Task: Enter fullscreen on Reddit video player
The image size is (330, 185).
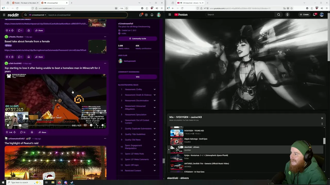Action: pyautogui.click(x=97, y=125)
